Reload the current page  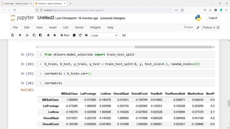[14, 10]
